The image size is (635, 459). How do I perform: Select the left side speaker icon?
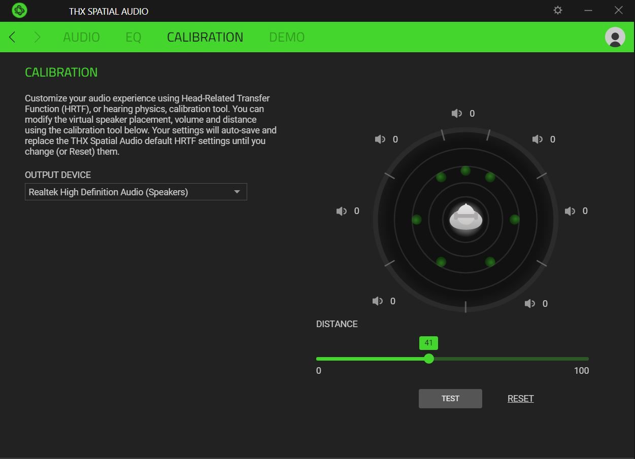coord(341,211)
